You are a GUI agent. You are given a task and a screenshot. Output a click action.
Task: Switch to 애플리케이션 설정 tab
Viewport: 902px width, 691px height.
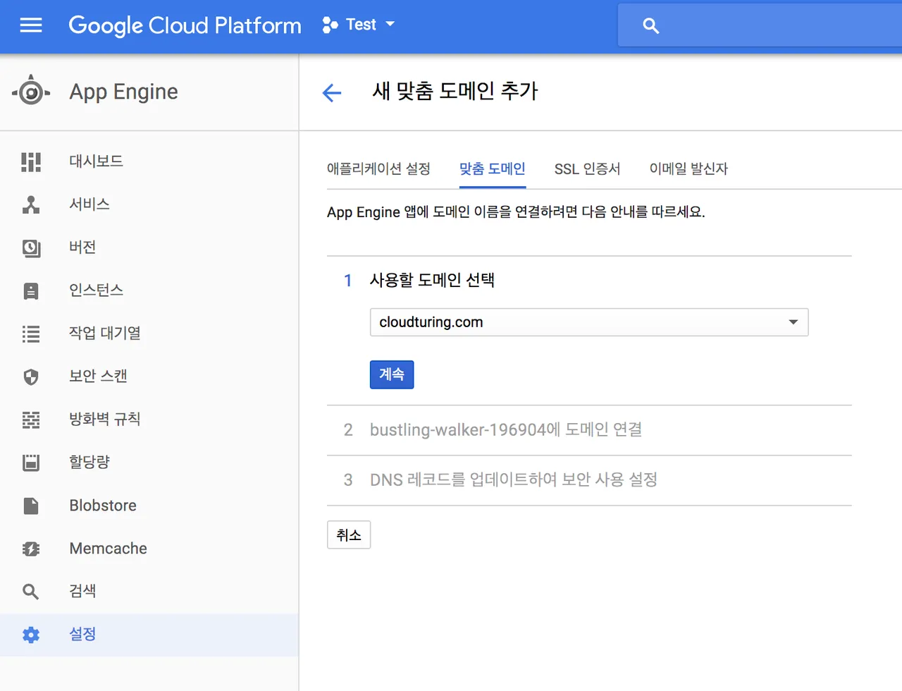[378, 169]
